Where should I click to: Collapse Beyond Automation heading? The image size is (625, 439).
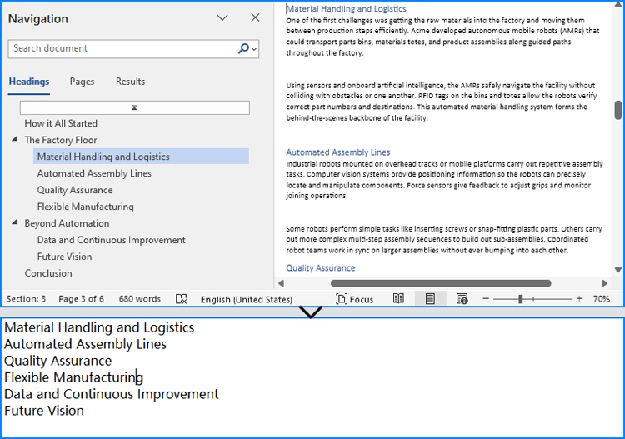tap(15, 223)
